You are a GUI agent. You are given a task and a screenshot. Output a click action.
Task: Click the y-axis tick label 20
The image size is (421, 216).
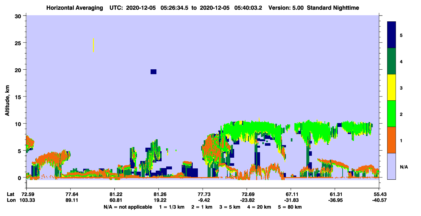[19, 70]
